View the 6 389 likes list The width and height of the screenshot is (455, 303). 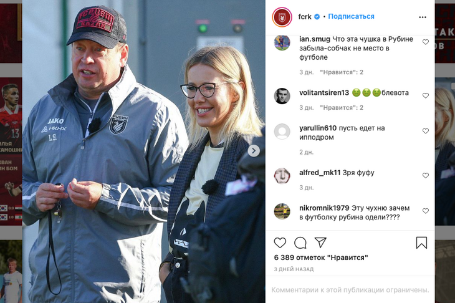point(321,257)
